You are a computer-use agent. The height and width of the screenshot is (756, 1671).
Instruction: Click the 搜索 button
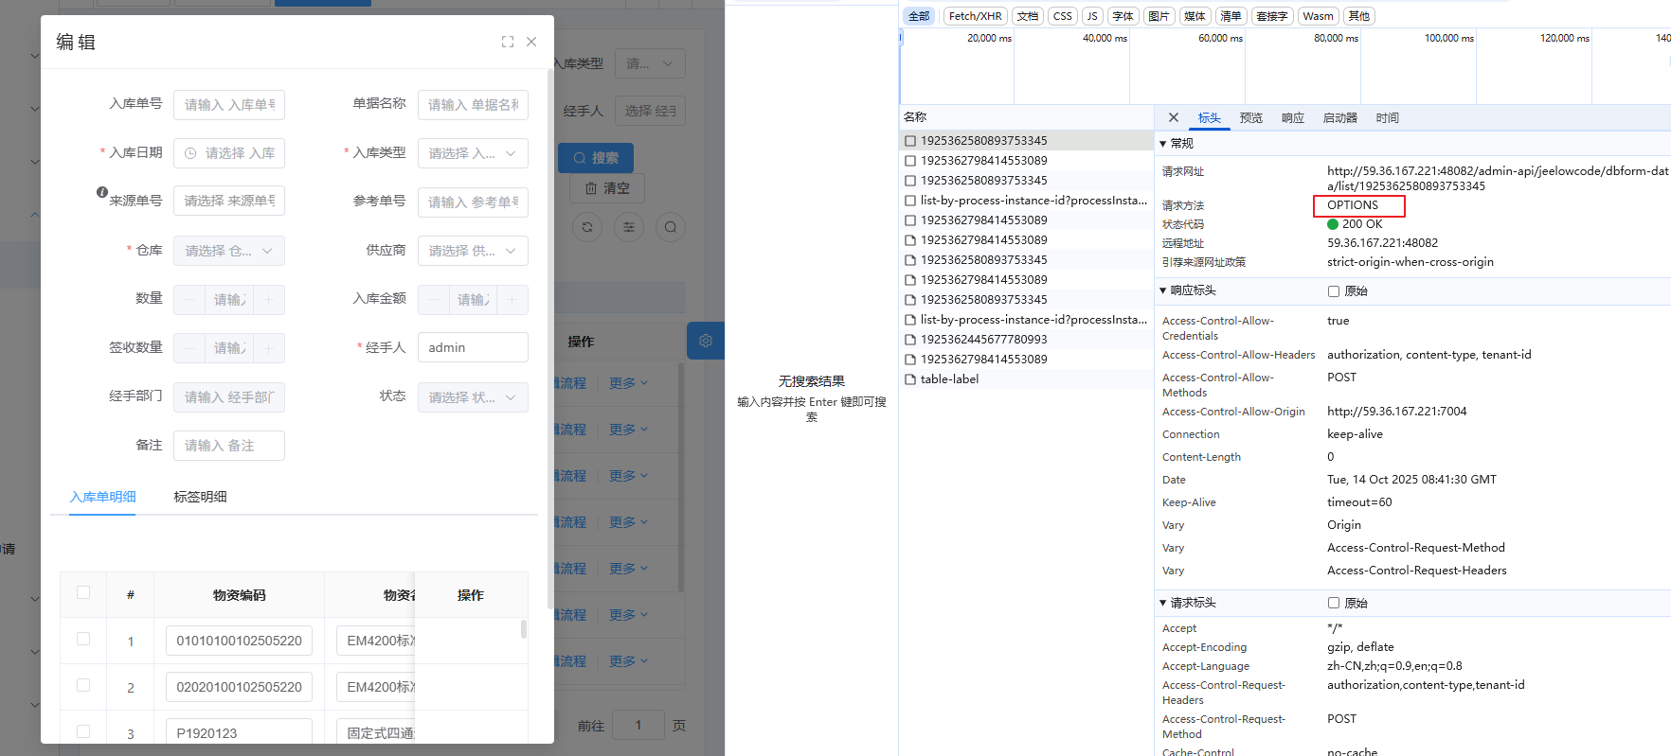click(x=596, y=158)
